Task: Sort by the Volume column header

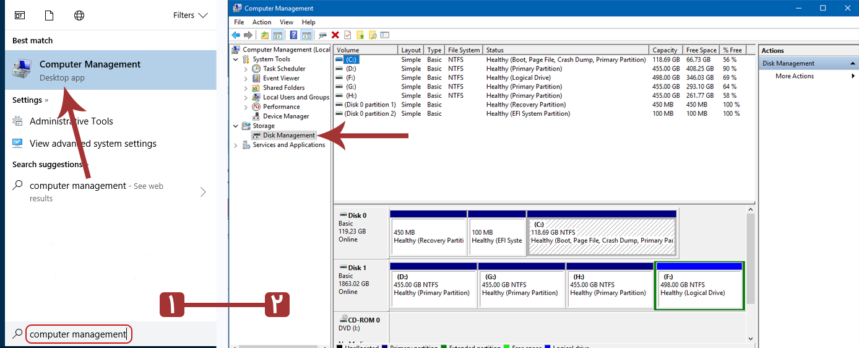Action: (366, 50)
